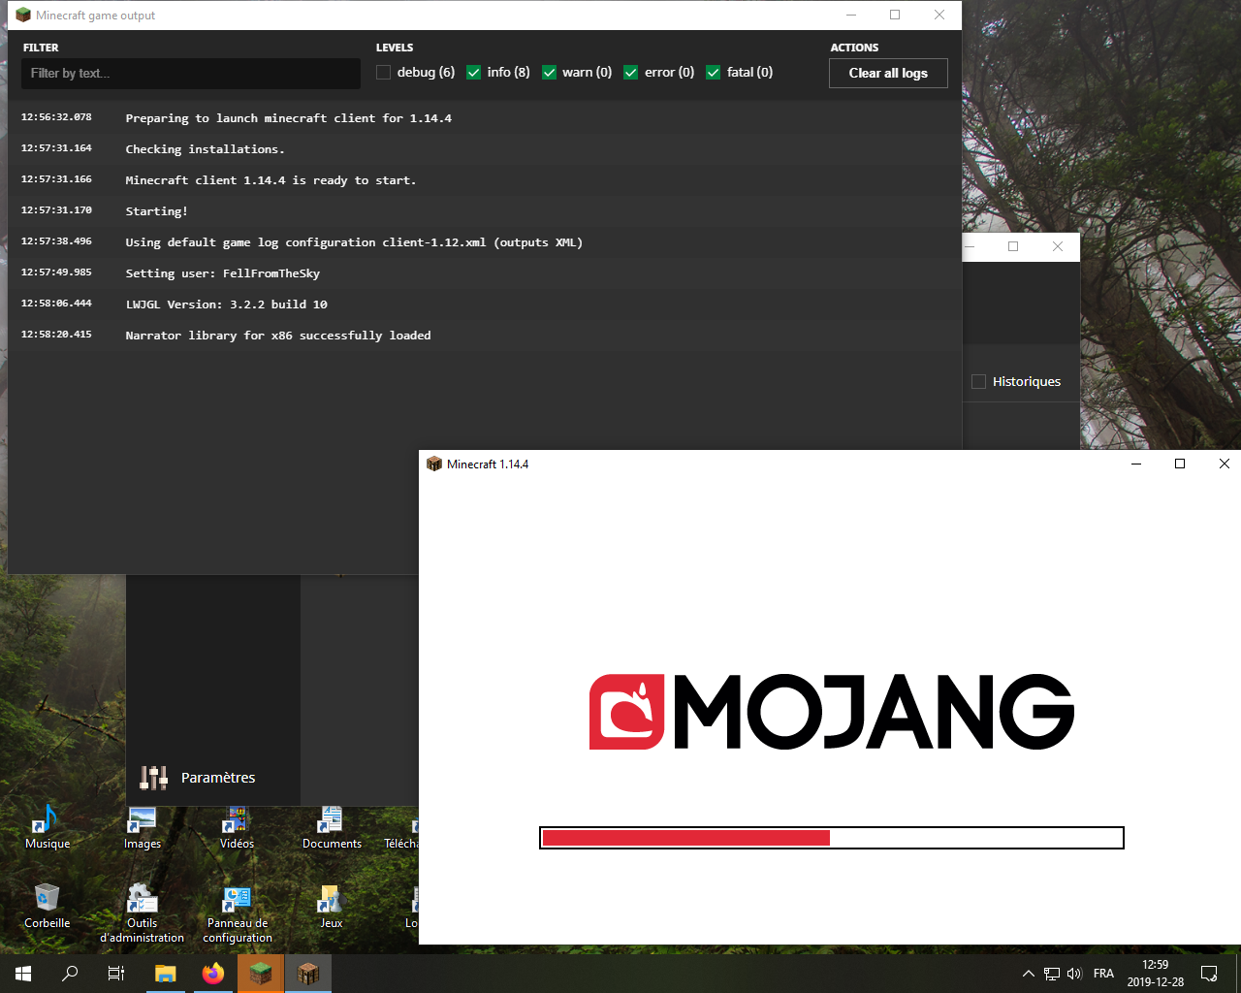This screenshot has height=993, width=1241.
Task: Select the Jeux desktop shortcut
Action: point(332,907)
